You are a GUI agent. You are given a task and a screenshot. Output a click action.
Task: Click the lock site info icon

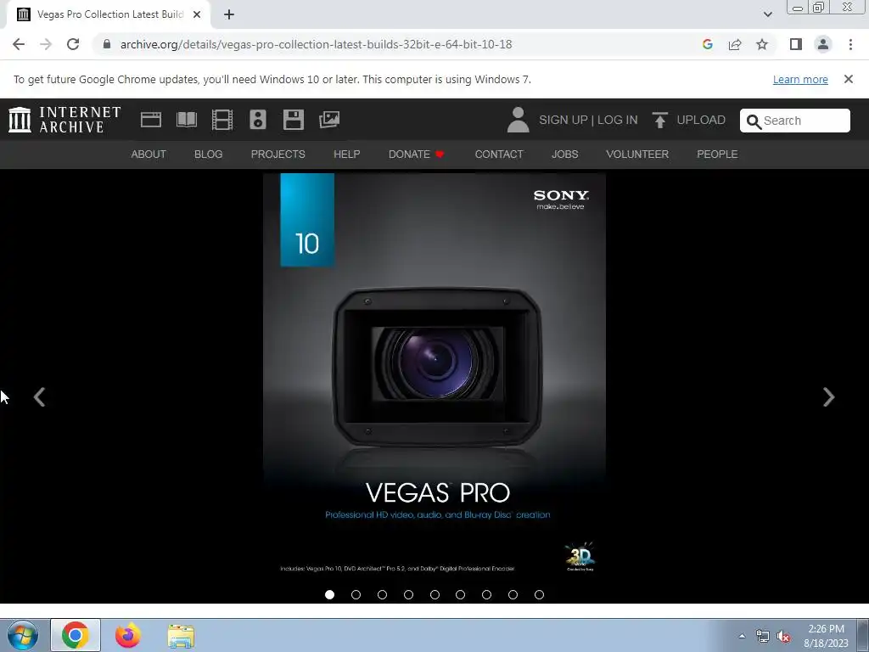coord(107,44)
